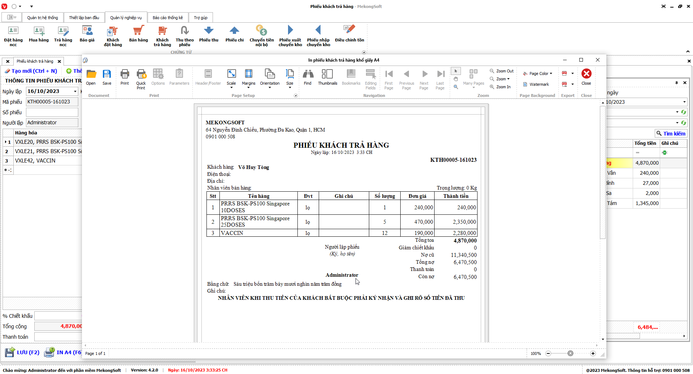This screenshot has height=374, width=693.
Task: Enable the pointer selection tool
Action: click(456, 71)
